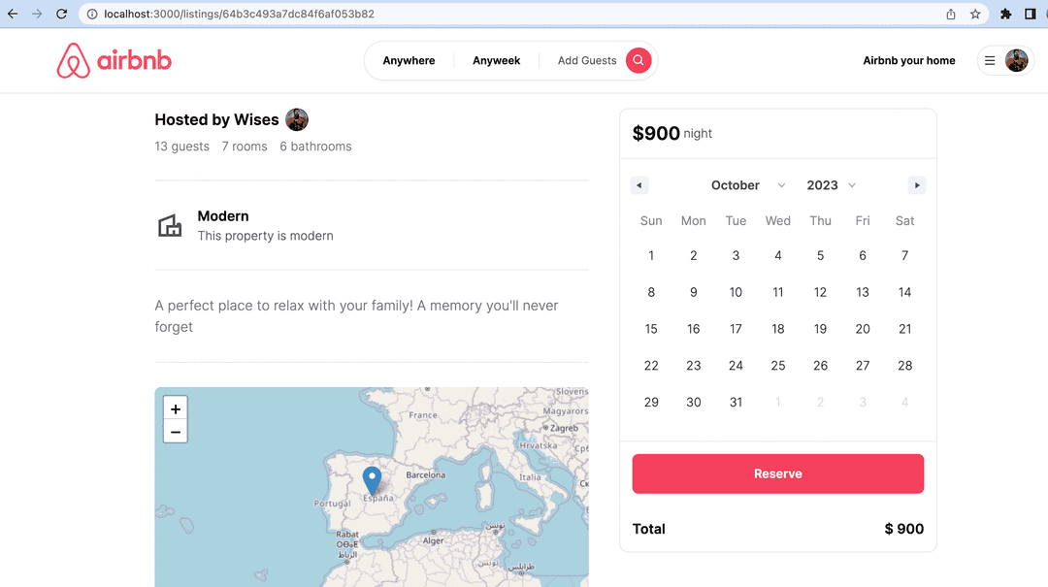Select October 18 on the calendar

(777, 329)
